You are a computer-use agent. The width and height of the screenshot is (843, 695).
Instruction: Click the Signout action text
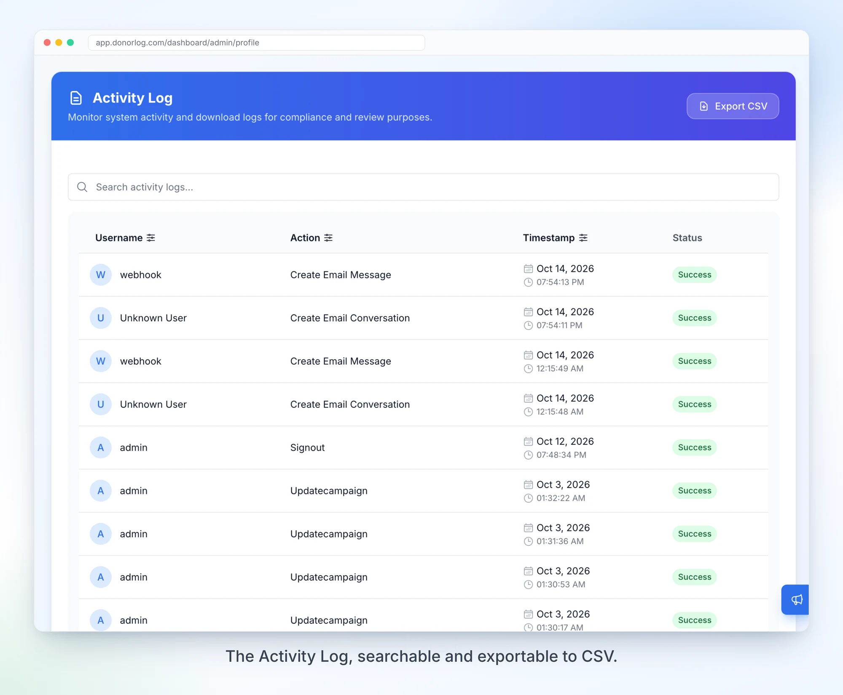pyautogui.click(x=307, y=448)
